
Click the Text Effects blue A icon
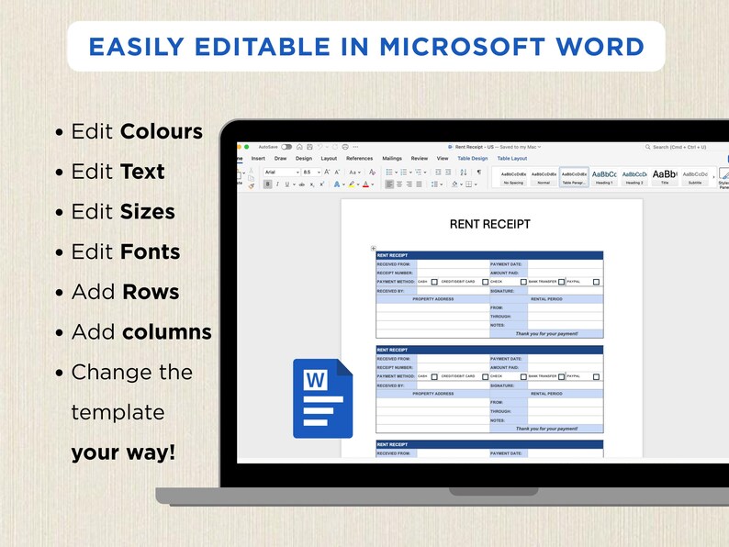point(337,184)
